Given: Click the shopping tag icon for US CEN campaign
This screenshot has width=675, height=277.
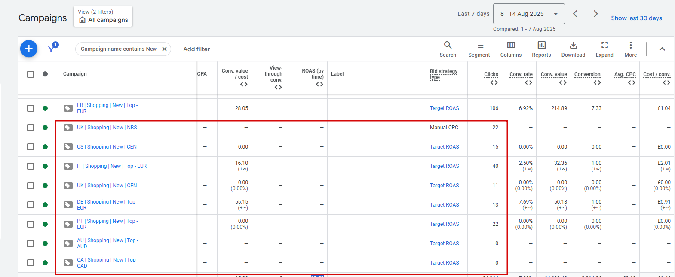Looking at the screenshot, I should tap(68, 147).
